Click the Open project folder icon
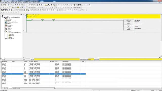 point(4,5)
